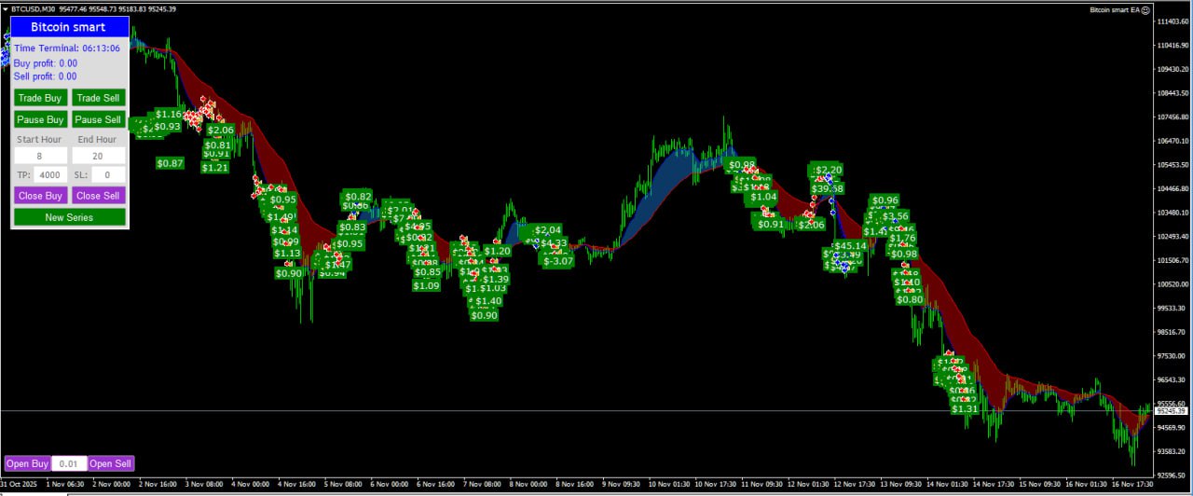Close all sell positions via Close Sell
The image size is (1193, 496).
(98, 196)
